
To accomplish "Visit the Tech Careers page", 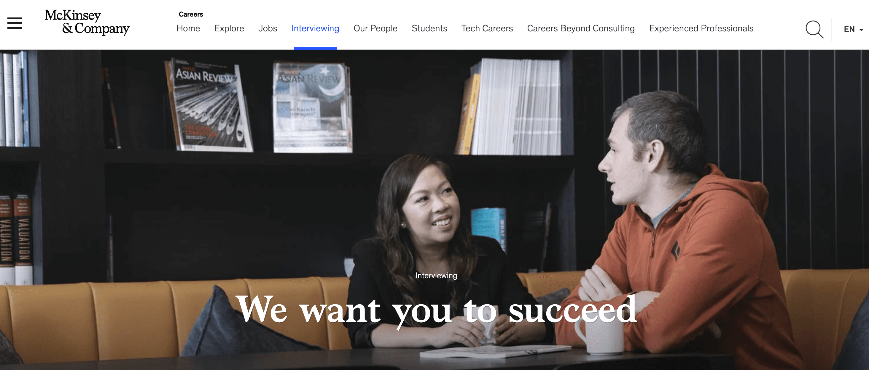I will click(x=487, y=29).
